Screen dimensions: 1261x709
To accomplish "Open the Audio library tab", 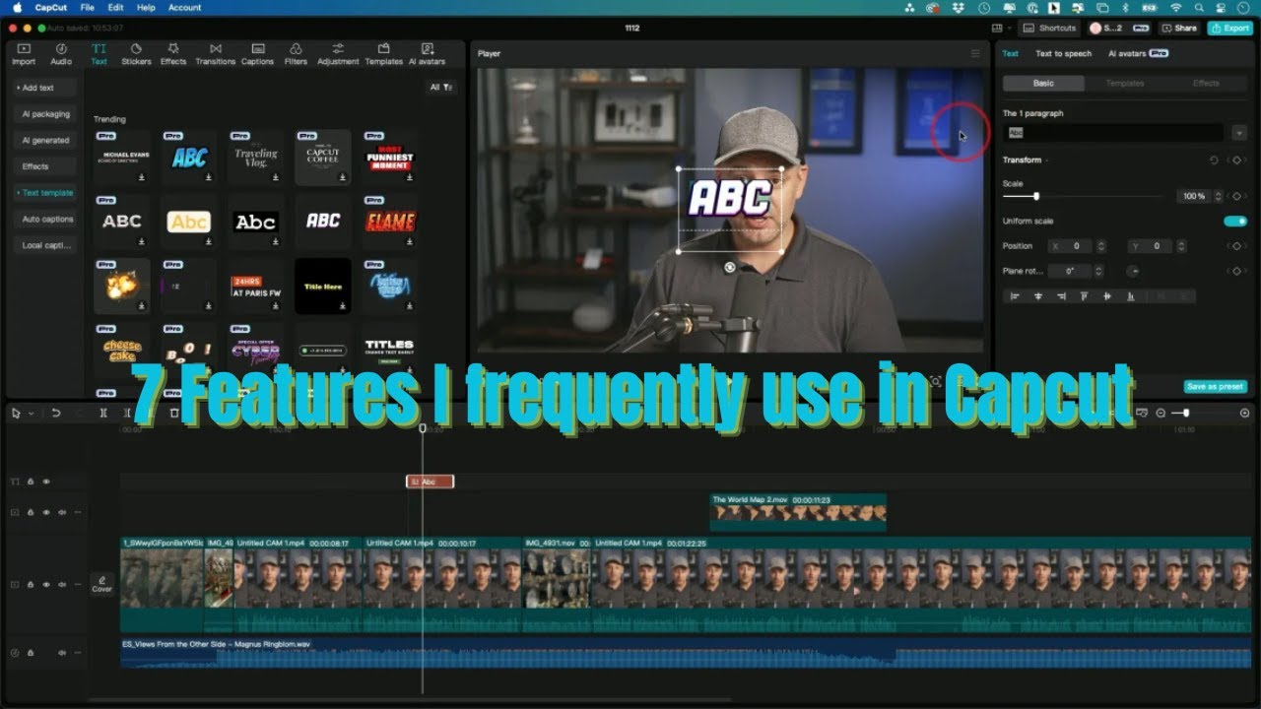I will pyautogui.click(x=61, y=54).
